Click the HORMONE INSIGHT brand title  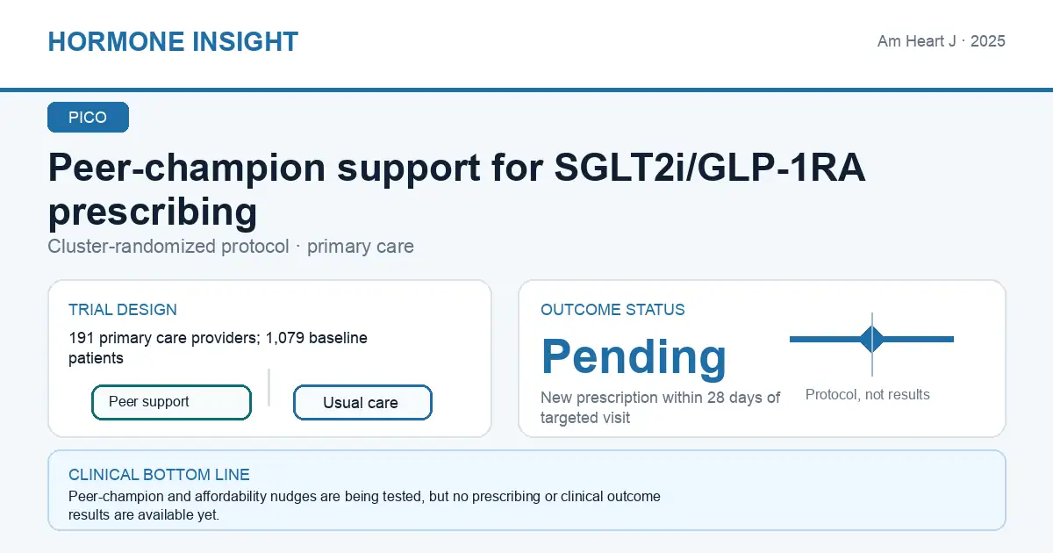(173, 41)
